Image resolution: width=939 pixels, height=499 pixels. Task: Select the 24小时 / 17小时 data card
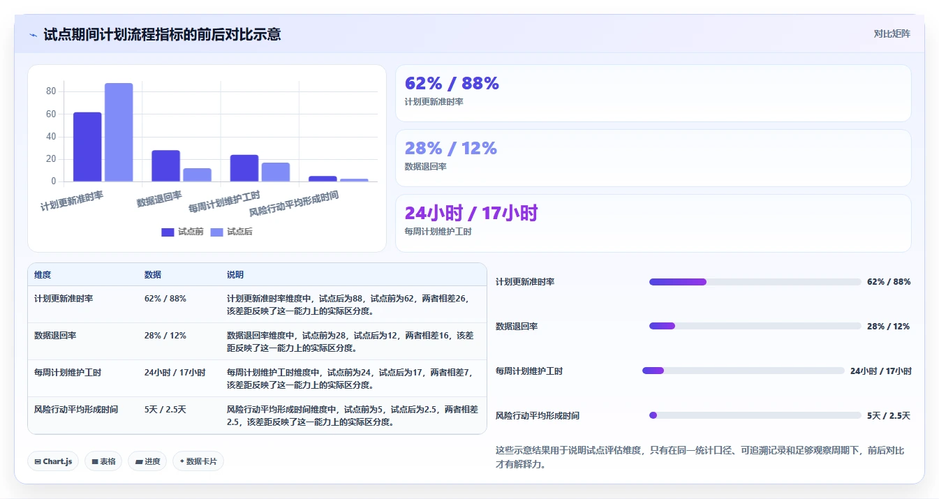point(653,223)
